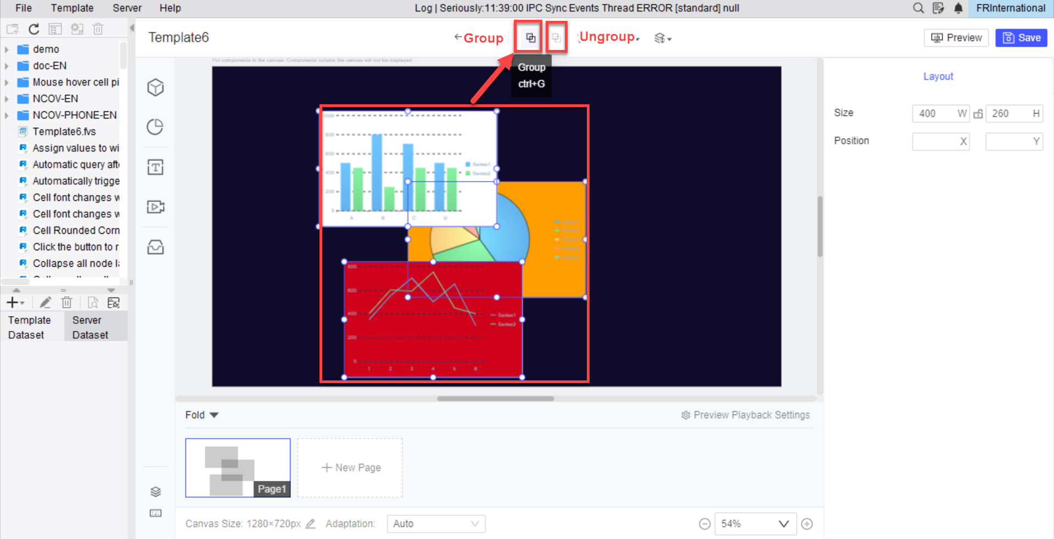Open the layer order dropdown icon

pyautogui.click(x=663, y=38)
